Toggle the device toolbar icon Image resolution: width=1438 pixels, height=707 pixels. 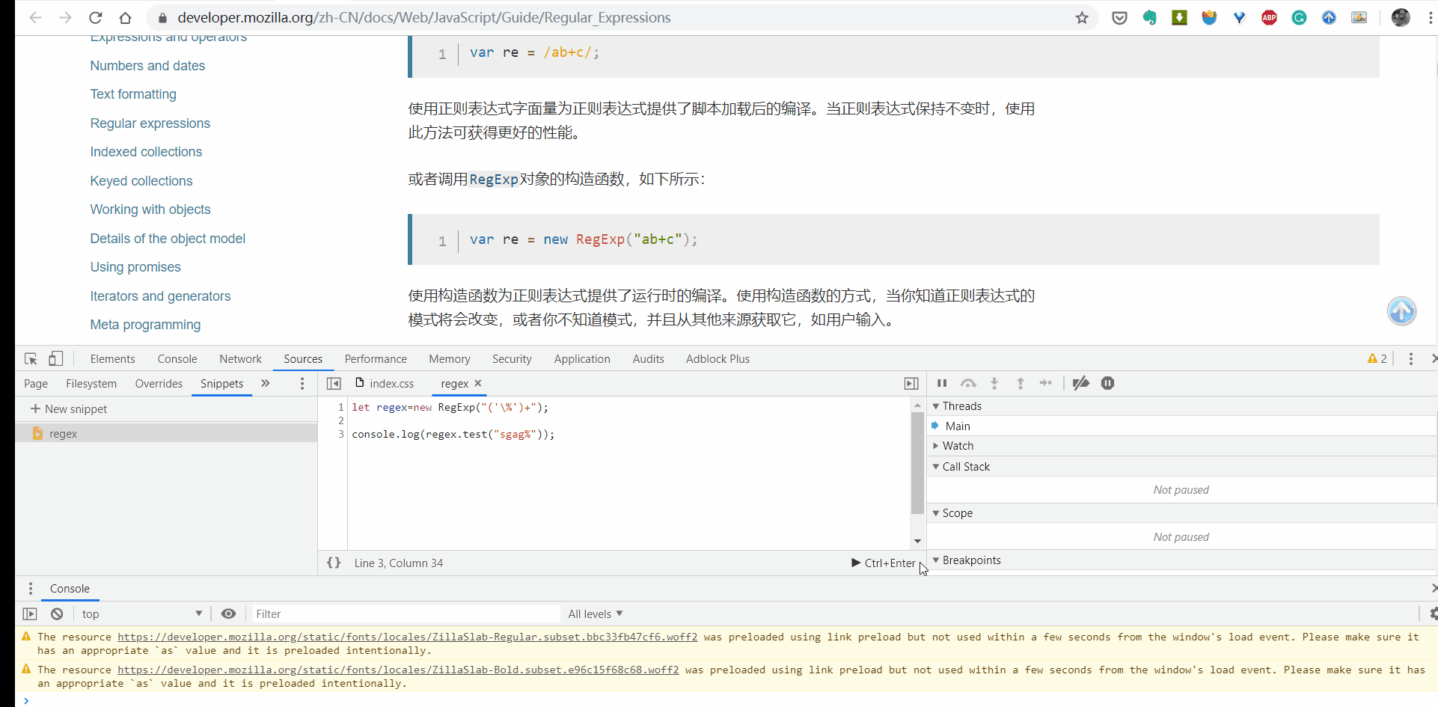click(56, 359)
